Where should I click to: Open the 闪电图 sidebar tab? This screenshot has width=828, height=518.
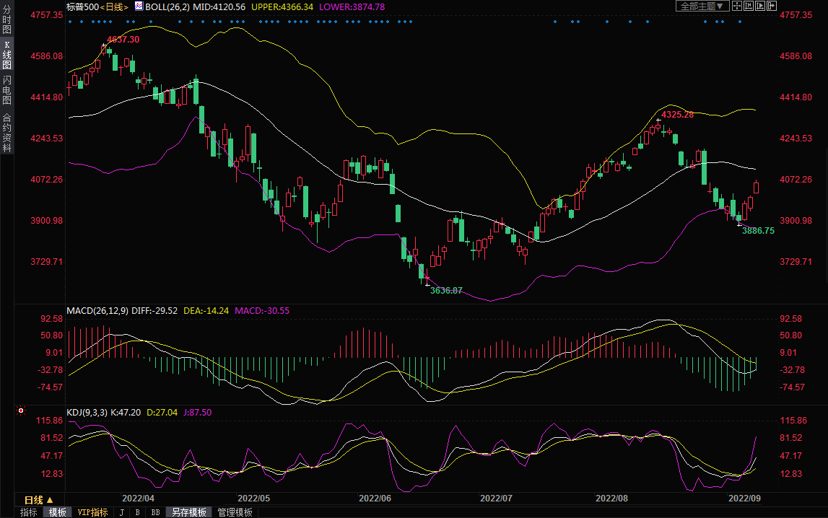6,89
